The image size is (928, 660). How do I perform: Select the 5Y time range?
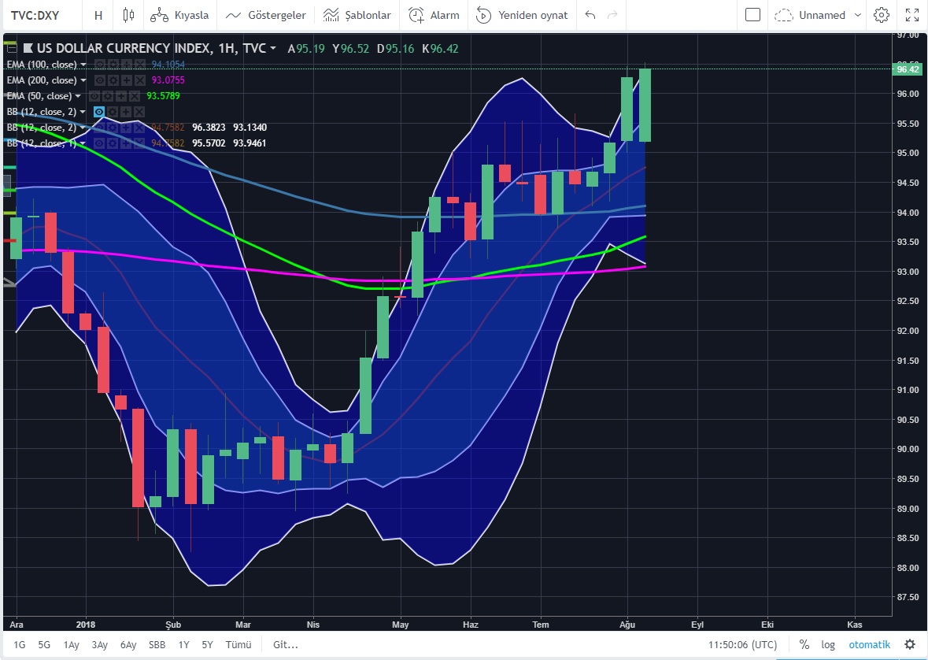pyautogui.click(x=207, y=644)
